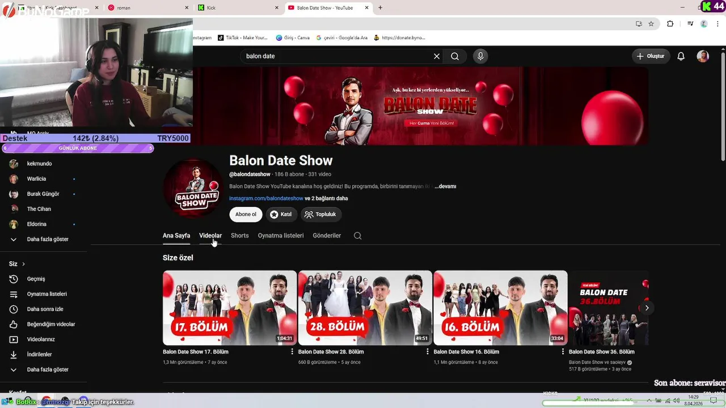Open a new browser tab
Image resolution: width=726 pixels, height=408 pixels.
pos(380,8)
